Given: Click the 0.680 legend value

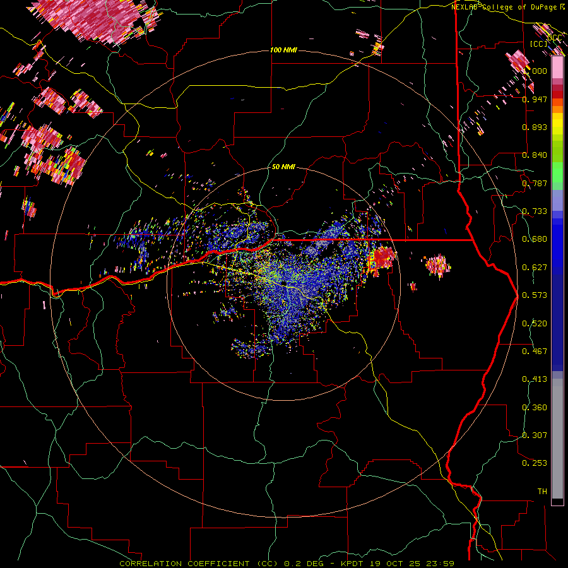Looking at the screenshot, I should (x=535, y=239).
